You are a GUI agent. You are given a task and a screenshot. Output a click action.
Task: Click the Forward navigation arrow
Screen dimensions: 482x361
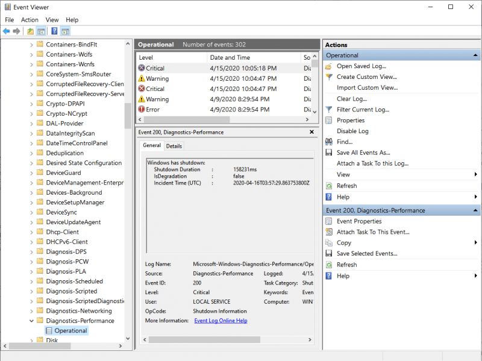click(16, 31)
